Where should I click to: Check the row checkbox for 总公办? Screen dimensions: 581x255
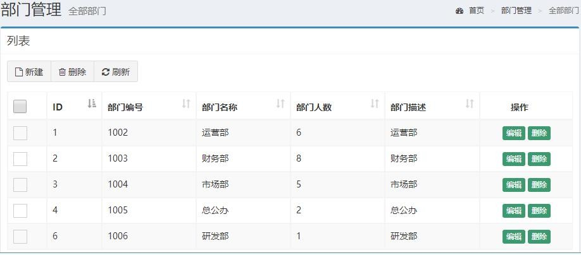tap(20, 211)
